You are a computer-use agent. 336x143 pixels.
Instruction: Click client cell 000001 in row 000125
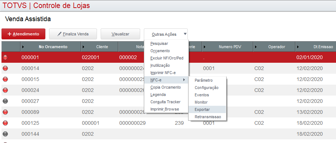pos(91,123)
